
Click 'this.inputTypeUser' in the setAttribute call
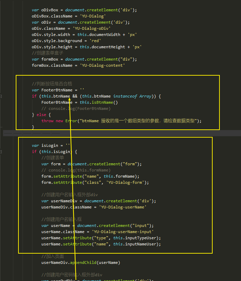tap(135, 238)
